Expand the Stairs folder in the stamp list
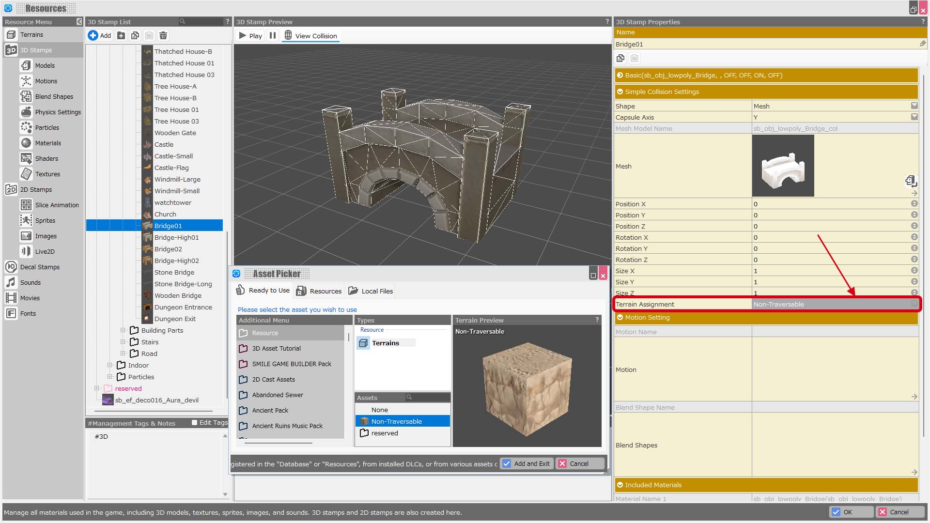The height and width of the screenshot is (523, 930). click(x=123, y=342)
